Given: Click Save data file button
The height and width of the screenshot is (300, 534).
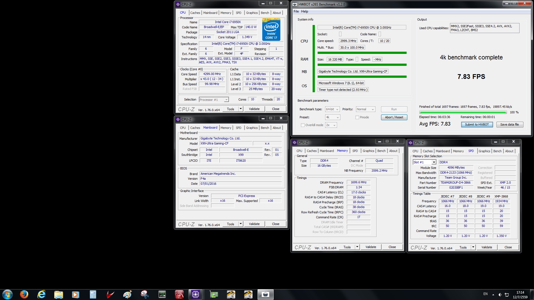Looking at the screenshot, I should point(510,124).
